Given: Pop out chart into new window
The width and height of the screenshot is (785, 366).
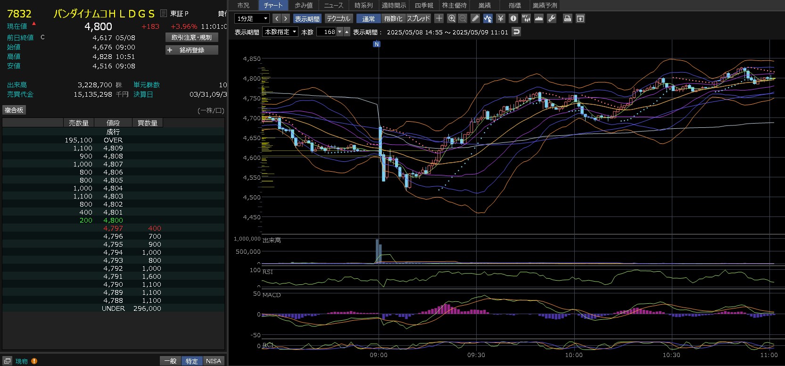Looking at the screenshot, I should click(x=580, y=18).
